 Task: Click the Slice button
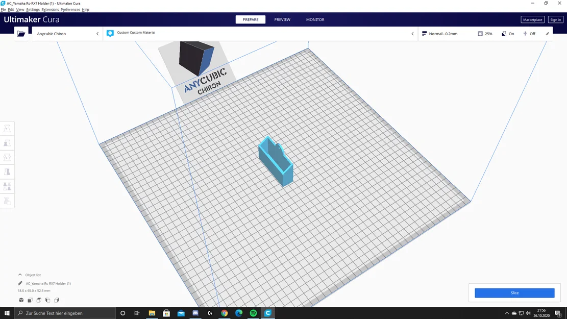[x=514, y=293]
